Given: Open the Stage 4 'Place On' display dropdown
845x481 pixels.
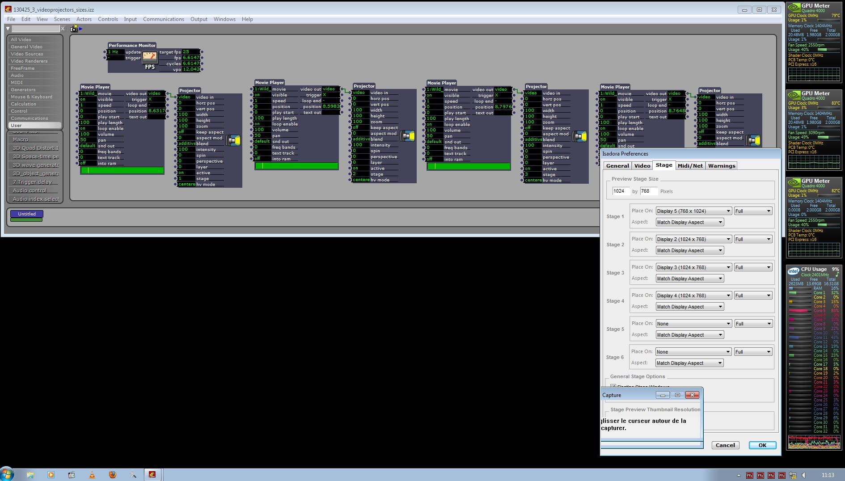Looking at the screenshot, I should tap(693, 295).
